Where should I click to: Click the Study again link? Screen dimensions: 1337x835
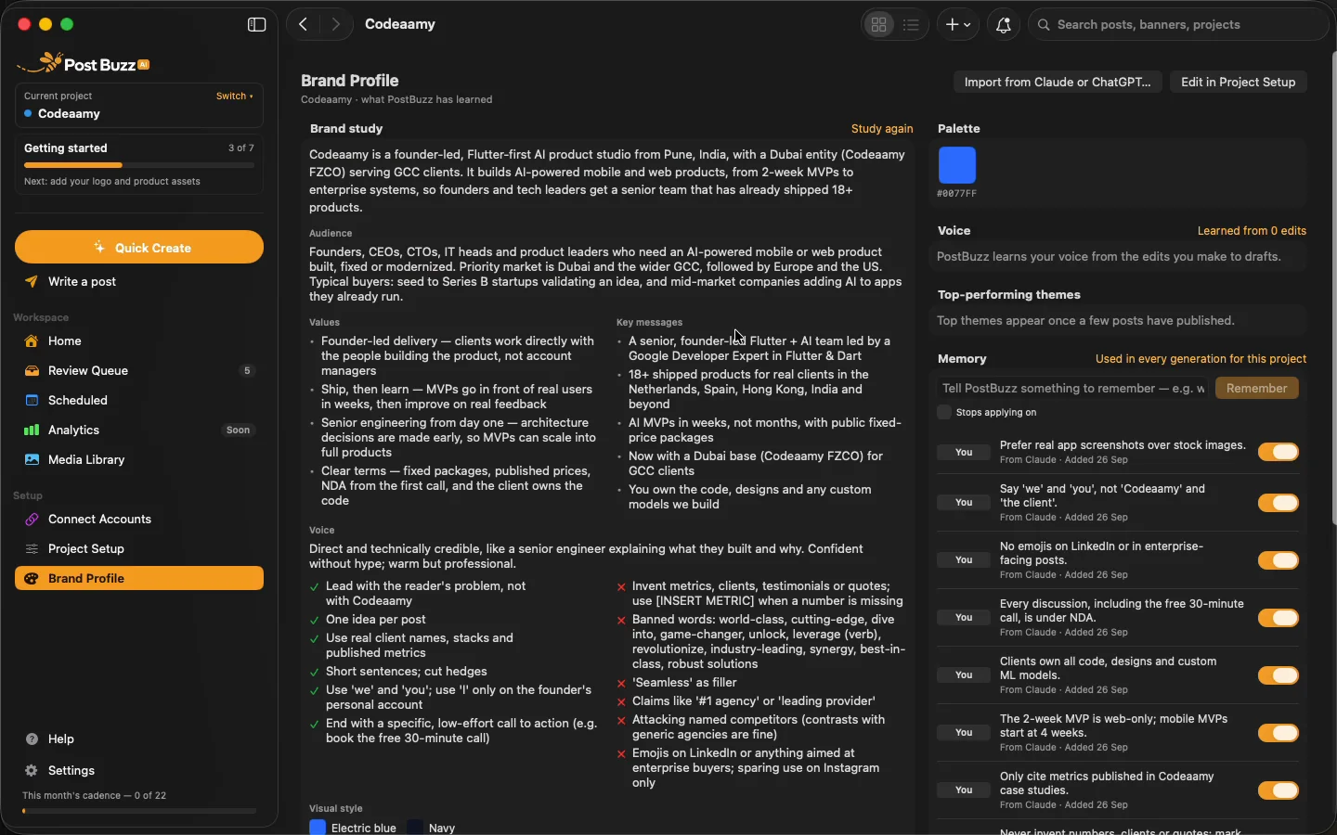[x=882, y=129]
